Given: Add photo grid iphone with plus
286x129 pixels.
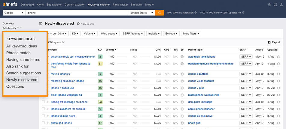Looking at the screenshot, I should click(x=48, y=123).
